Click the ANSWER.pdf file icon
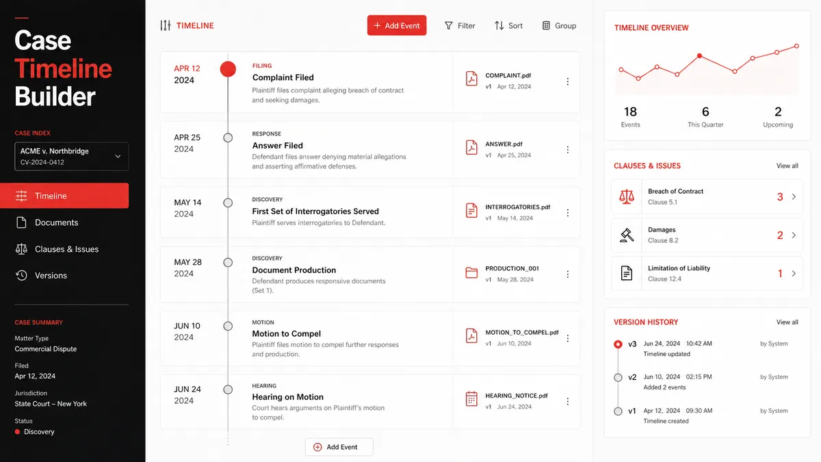This screenshot has height=462, width=821. pos(471,147)
